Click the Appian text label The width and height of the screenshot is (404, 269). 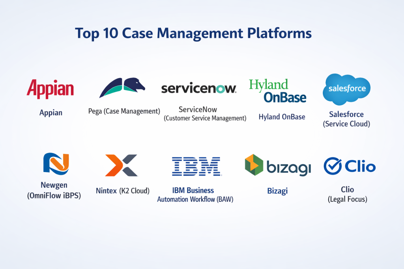coord(51,113)
